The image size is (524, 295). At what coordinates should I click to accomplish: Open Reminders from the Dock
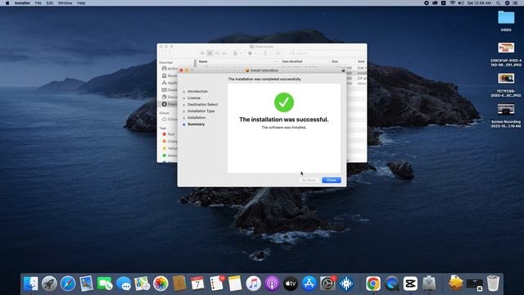tap(216, 284)
